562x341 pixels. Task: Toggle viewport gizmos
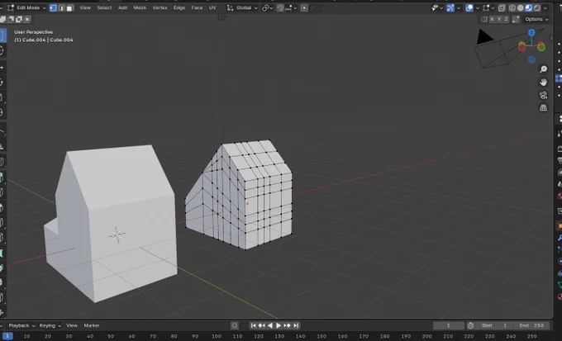click(450, 7)
